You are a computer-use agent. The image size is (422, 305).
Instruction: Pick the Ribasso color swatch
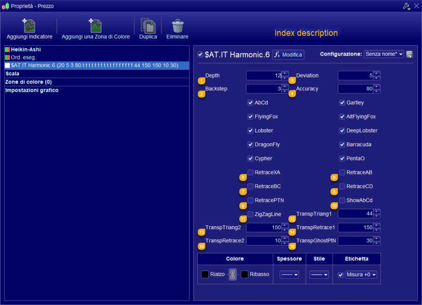tap(245, 274)
